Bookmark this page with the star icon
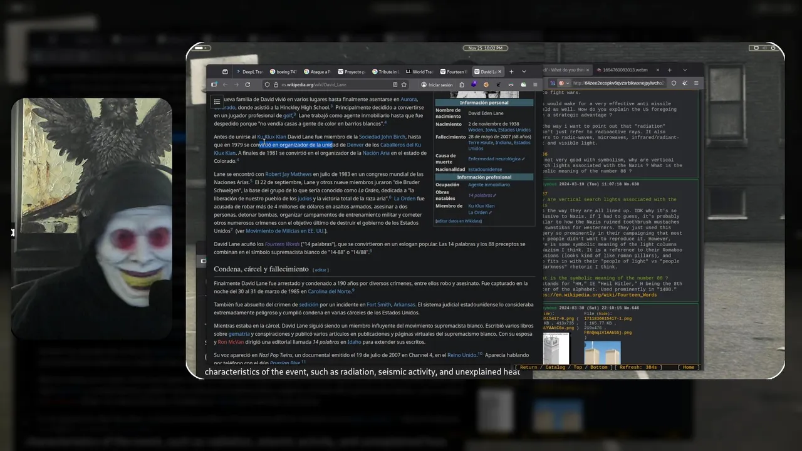Viewport: 802px width, 451px height. tap(404, 85)
